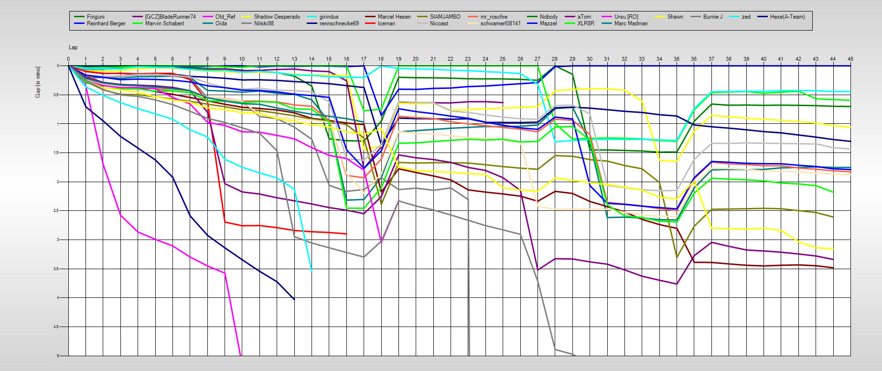Viewport: 882px width, 371px height.
Task: Click the Marcel Hesen legend label
Action: coord(394,17)
